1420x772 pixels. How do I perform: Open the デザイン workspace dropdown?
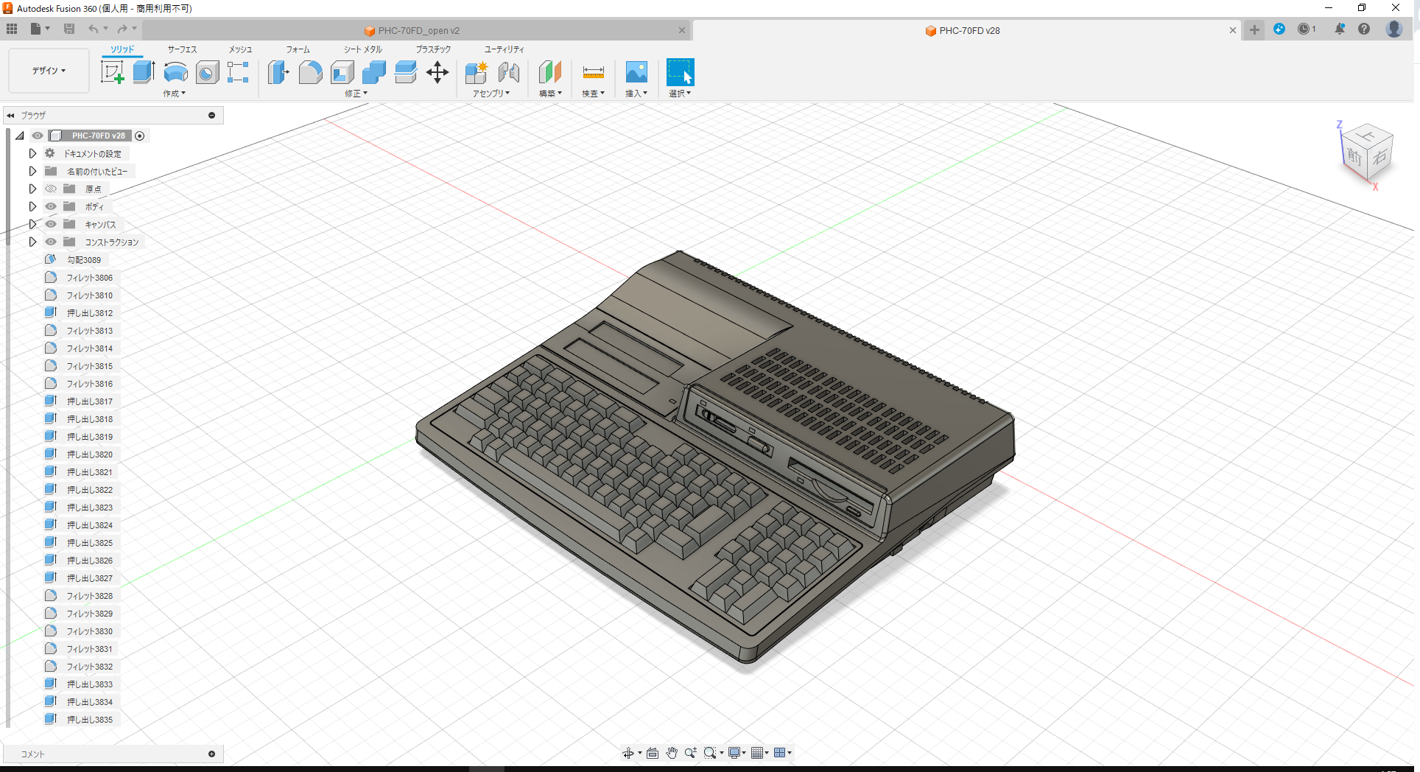(x=49, y=71)
